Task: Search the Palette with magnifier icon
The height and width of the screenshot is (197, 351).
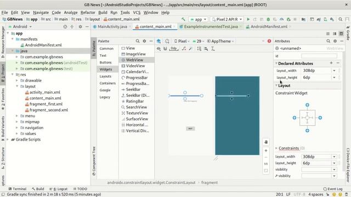Action: pyautogui.click(x=138, y=41)
